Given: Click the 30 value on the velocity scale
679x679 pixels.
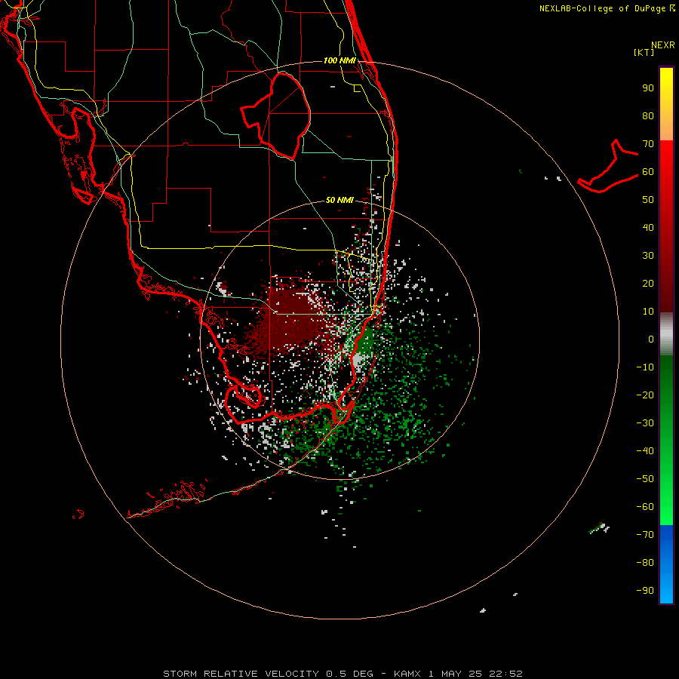Looking at the screenshot, I should point(648,256).
